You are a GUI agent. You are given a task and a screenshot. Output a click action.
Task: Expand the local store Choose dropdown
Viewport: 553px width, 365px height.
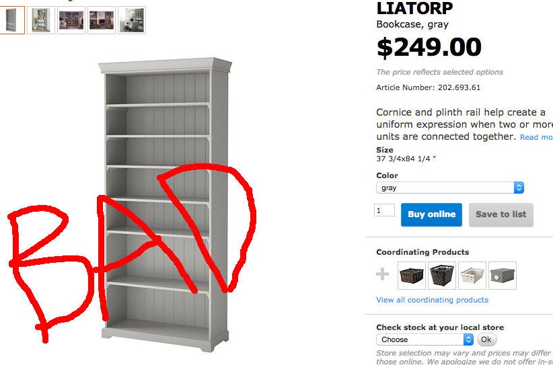(x=425, y=339)
